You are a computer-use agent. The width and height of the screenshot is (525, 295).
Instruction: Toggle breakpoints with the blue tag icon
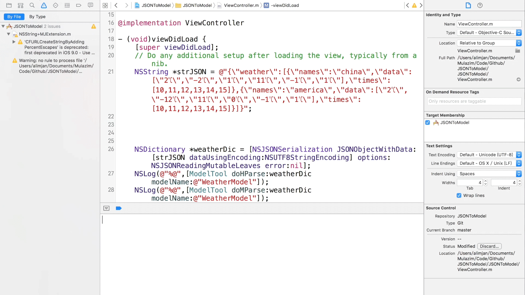[x=119, y=208]
